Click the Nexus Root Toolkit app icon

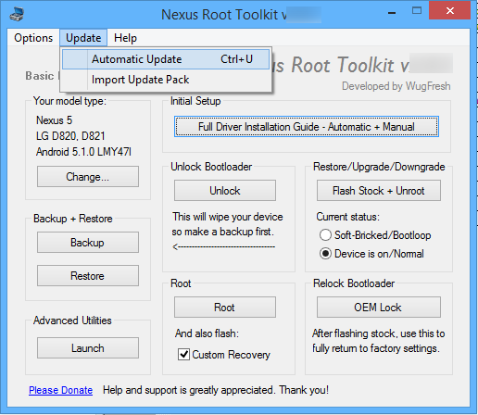tap(17, 14)
